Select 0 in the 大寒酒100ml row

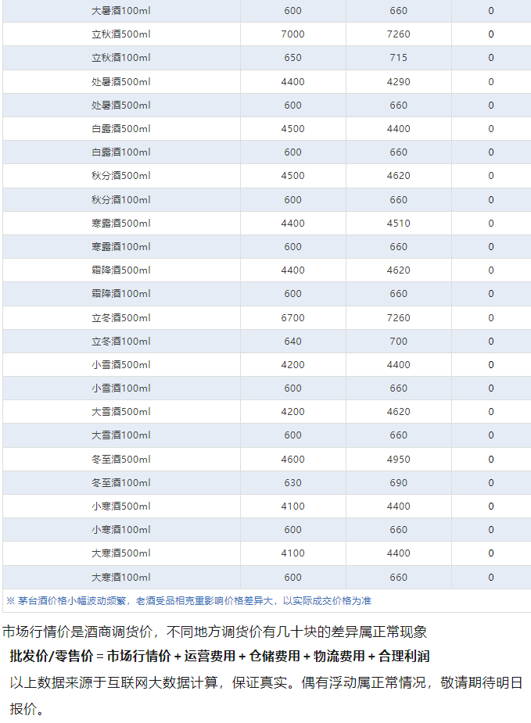pyautogui.click(x=491, y=578)
